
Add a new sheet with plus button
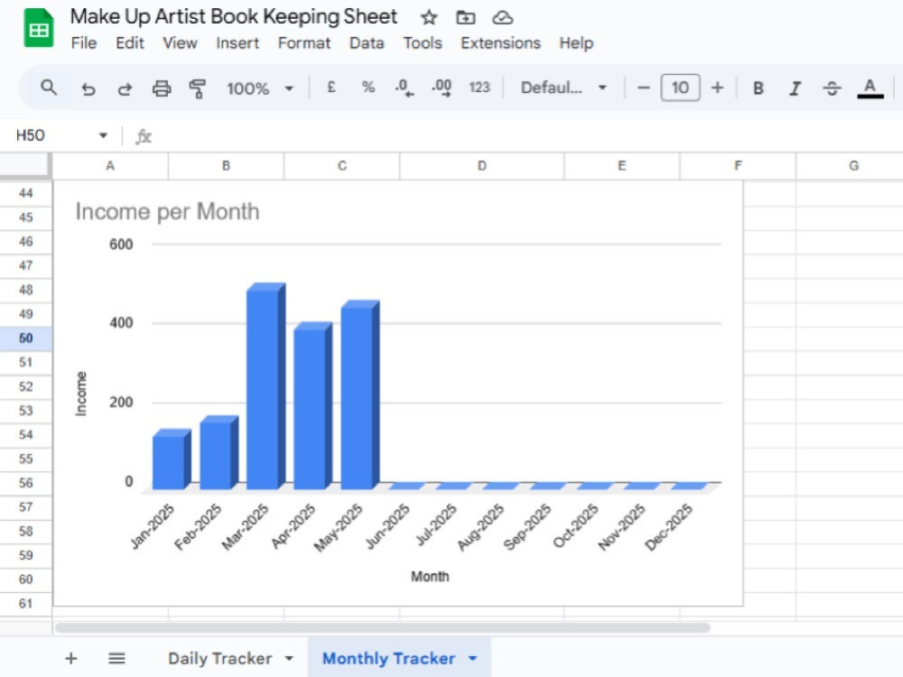click(x=70, y=658)
